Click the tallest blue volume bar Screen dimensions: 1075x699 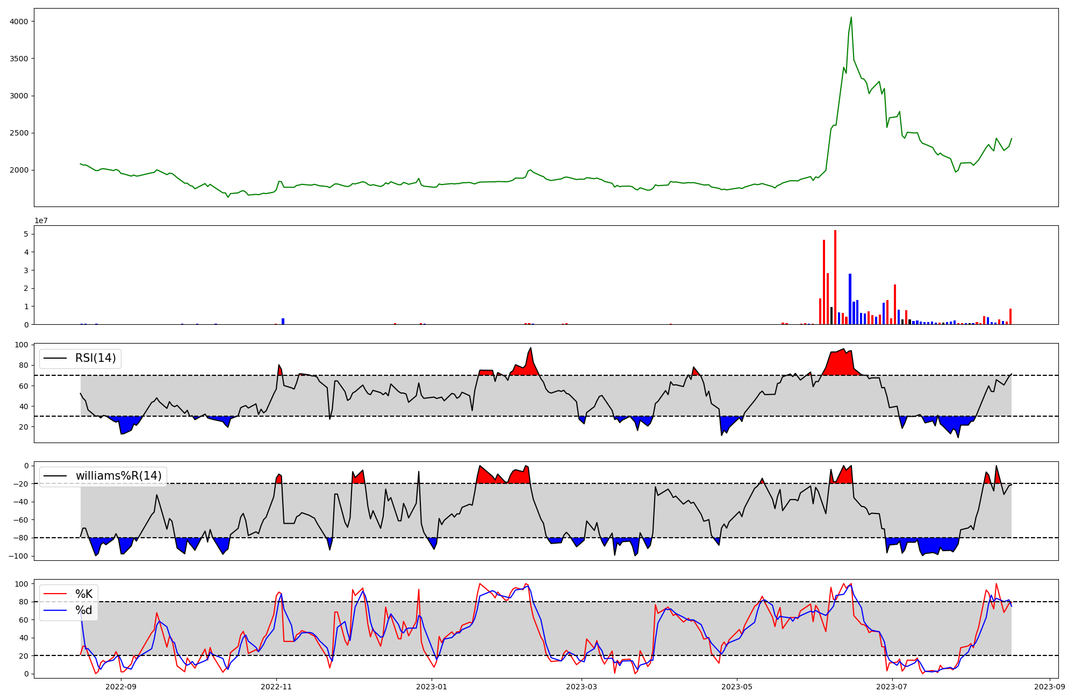pyautogui.click(x=850, y=298)
